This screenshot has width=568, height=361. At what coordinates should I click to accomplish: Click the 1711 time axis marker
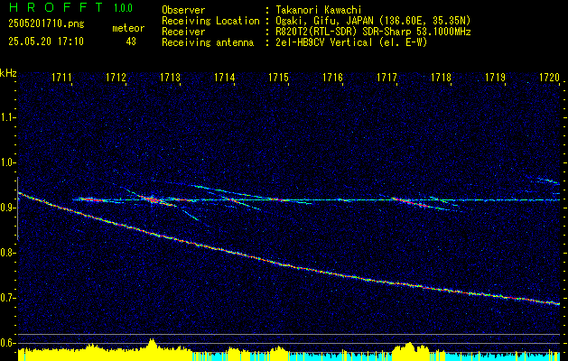(x=62, y=77)
